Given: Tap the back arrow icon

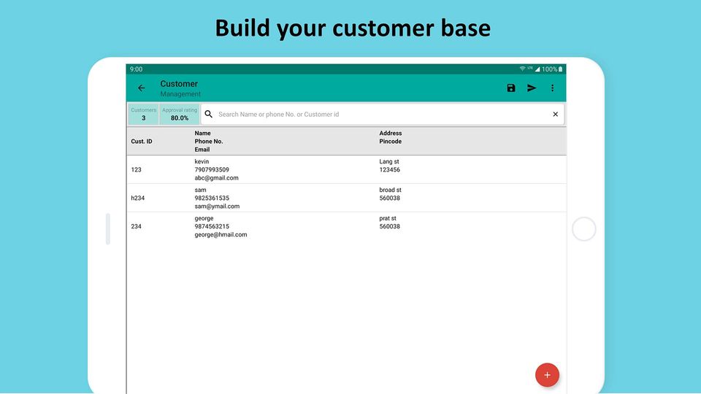Looking at the screenshot, I should click(141, 88).
